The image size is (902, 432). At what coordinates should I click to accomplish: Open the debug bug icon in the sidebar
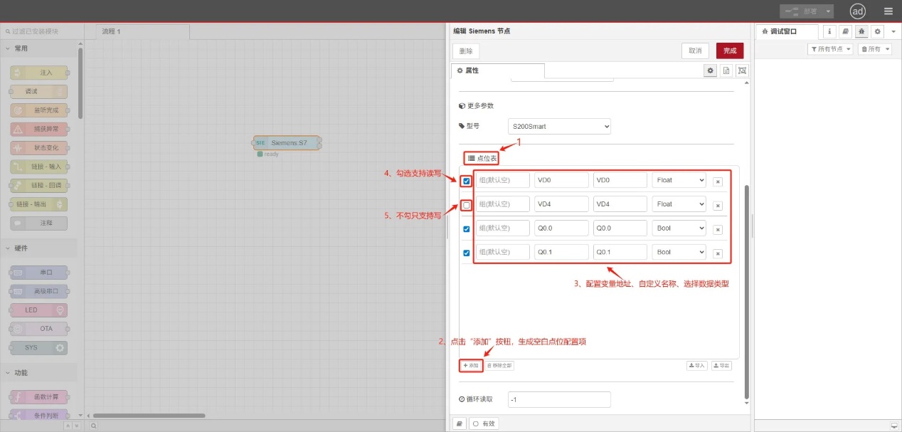click(x=861, y=31)
